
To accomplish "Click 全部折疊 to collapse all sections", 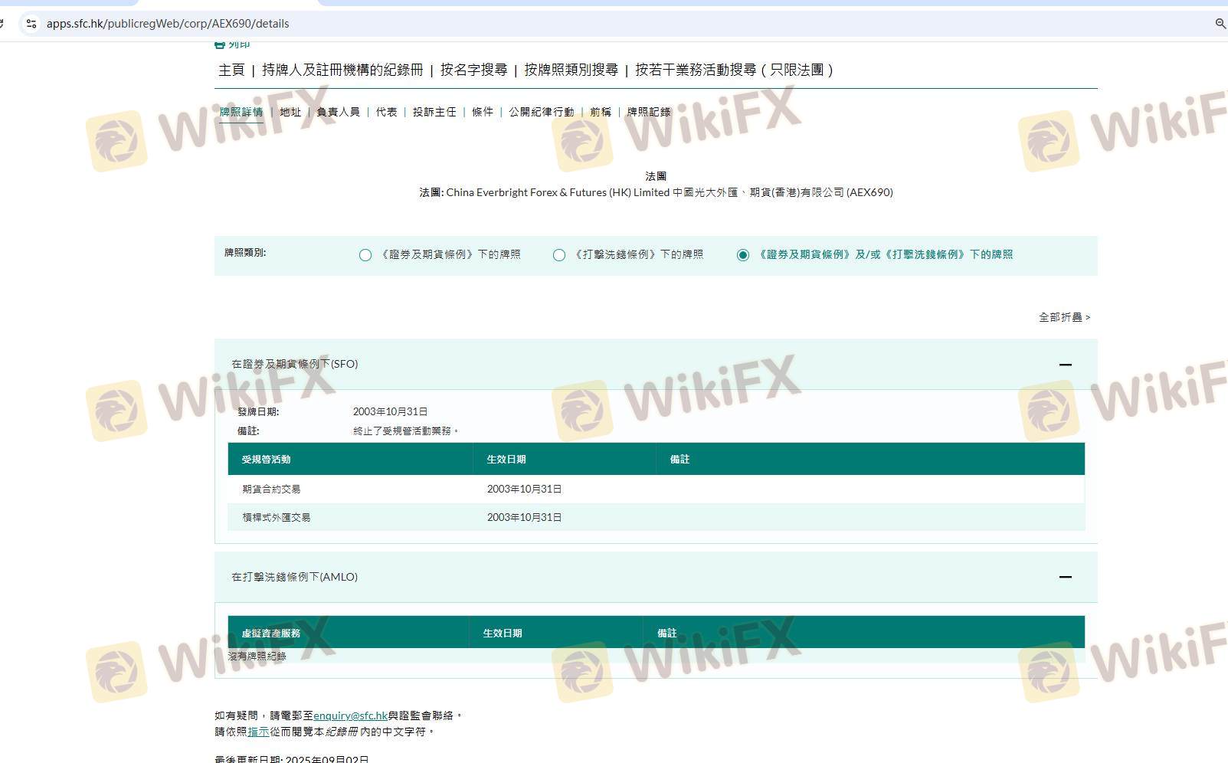I will click(x=1063, y=317).
